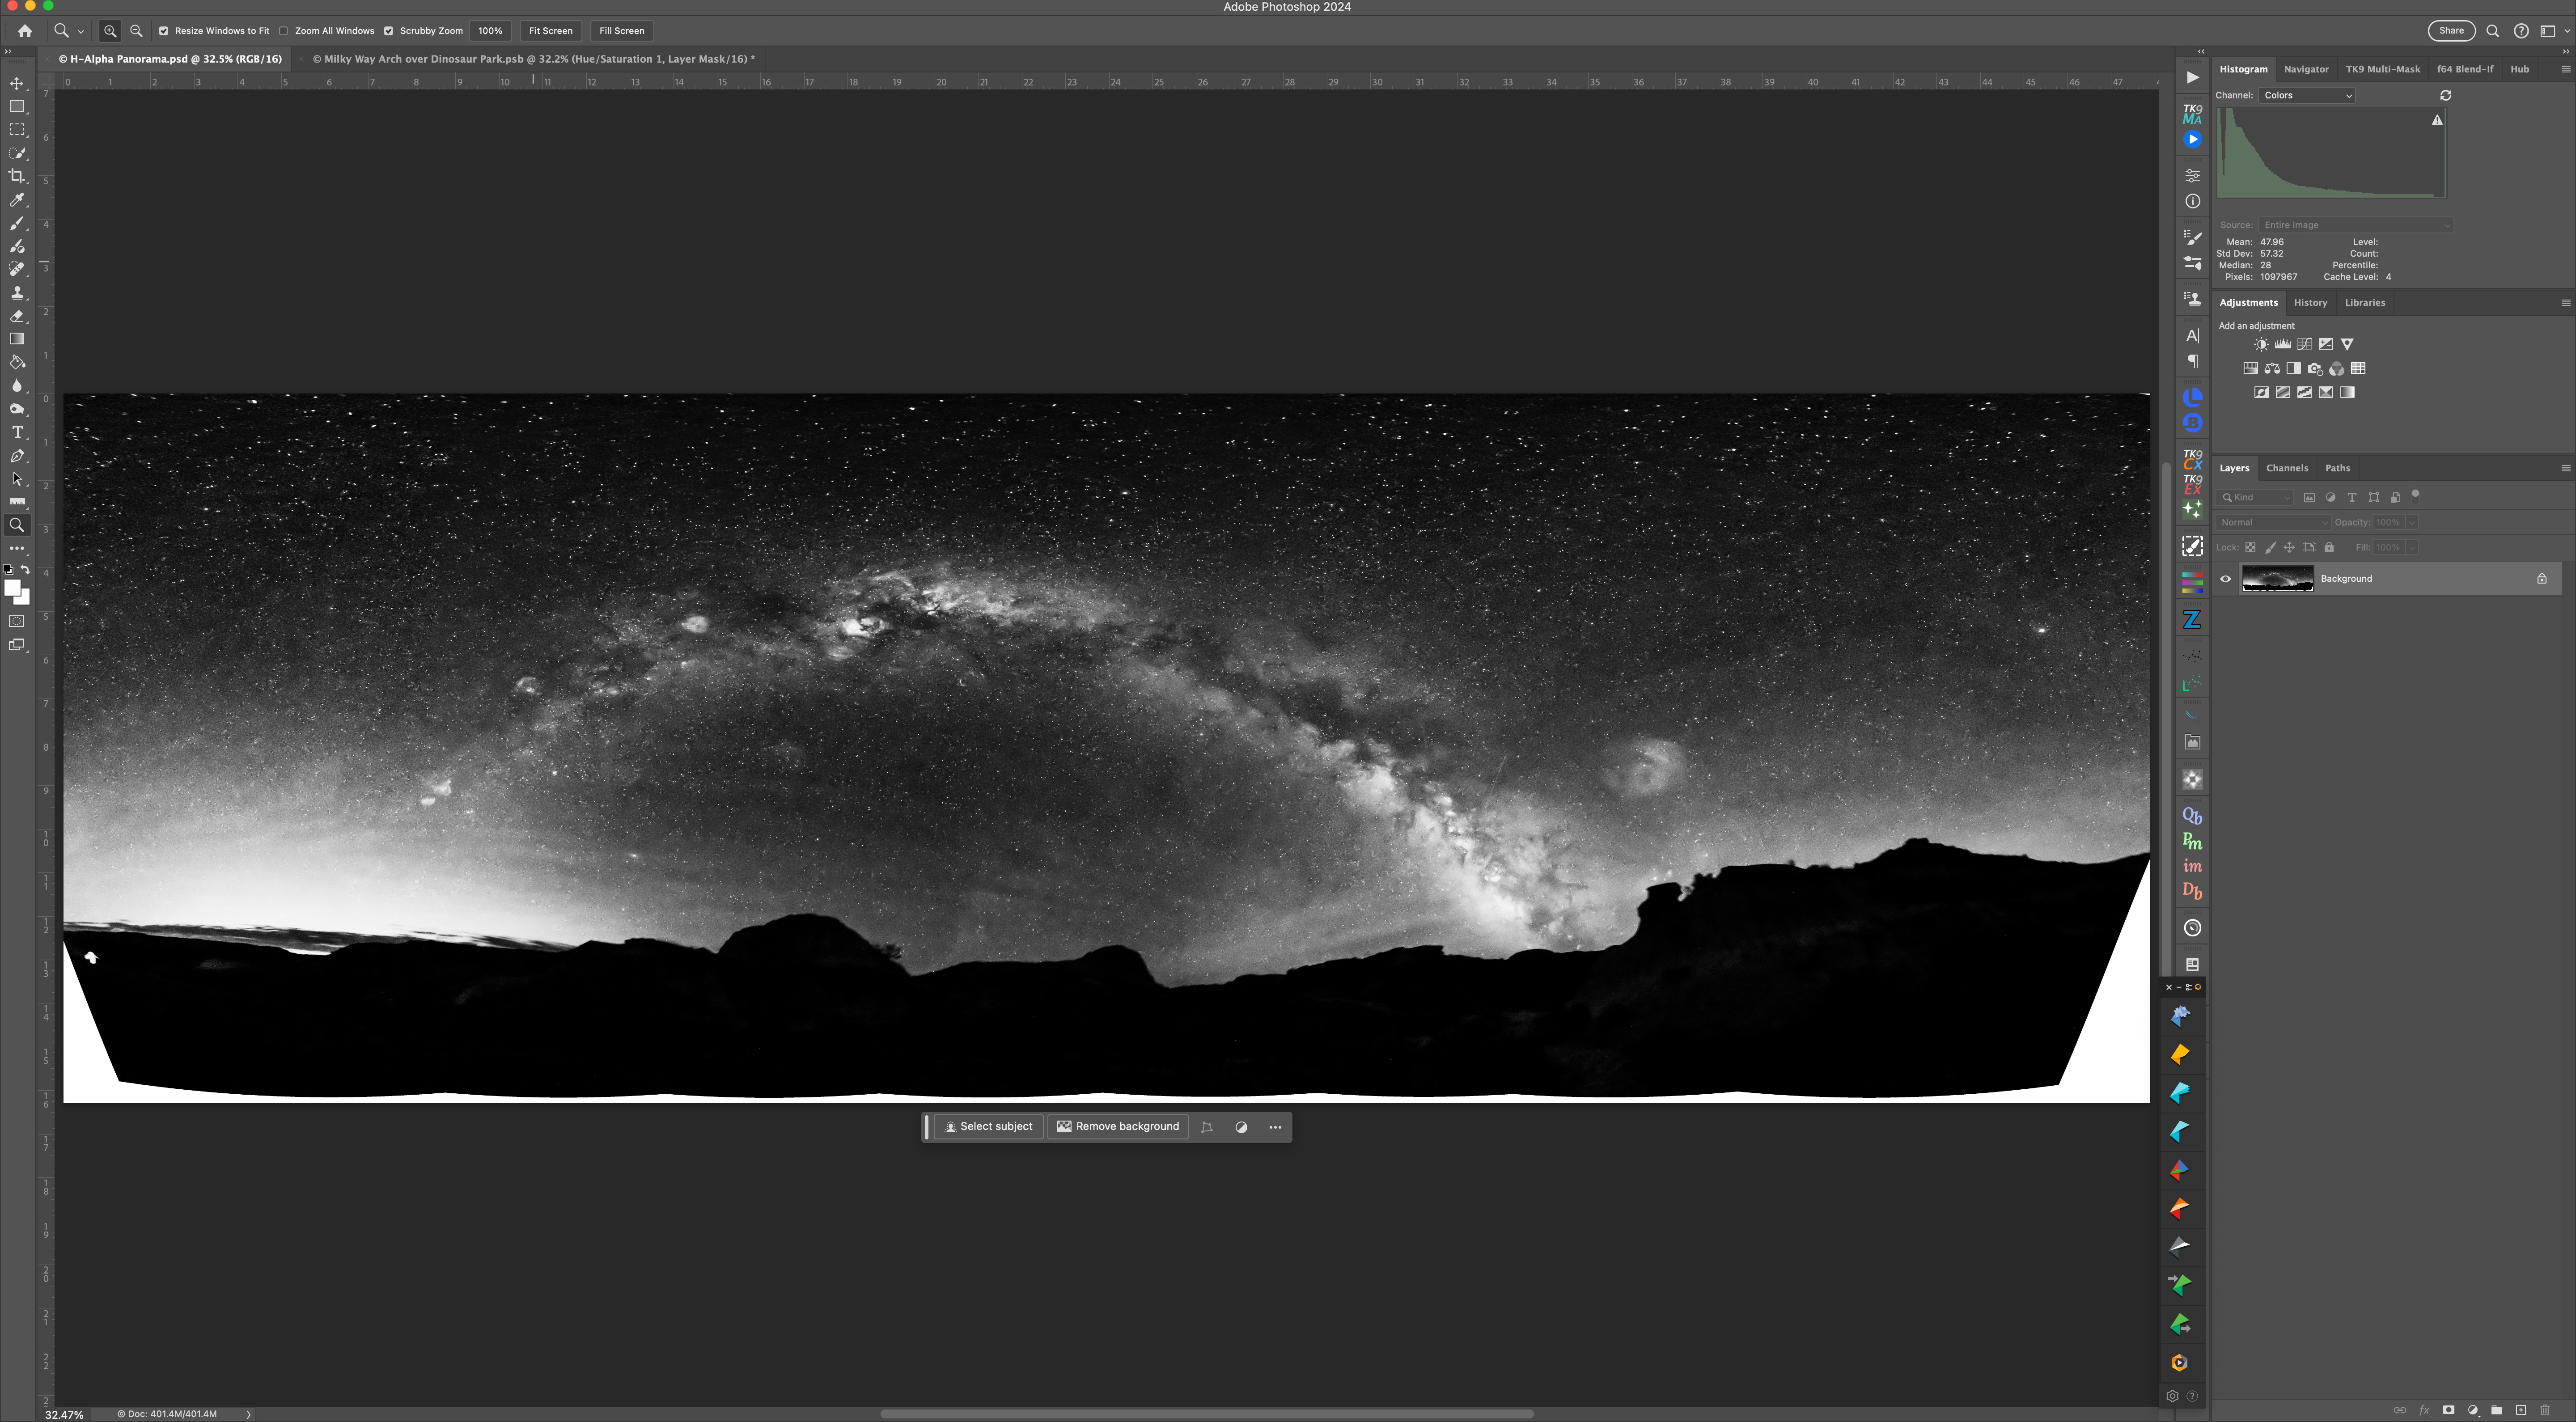Viewport: 2576px width, 1422px height.
Task: Select the Clone Stamp tool
Action: pyautogui.click(x=17, y=293)
